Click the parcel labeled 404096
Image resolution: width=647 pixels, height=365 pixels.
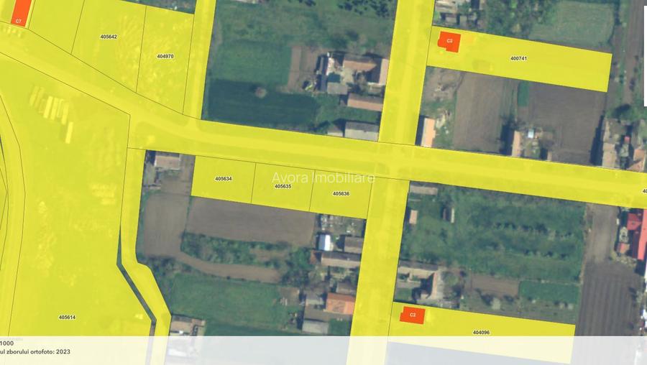coord(481,332)
